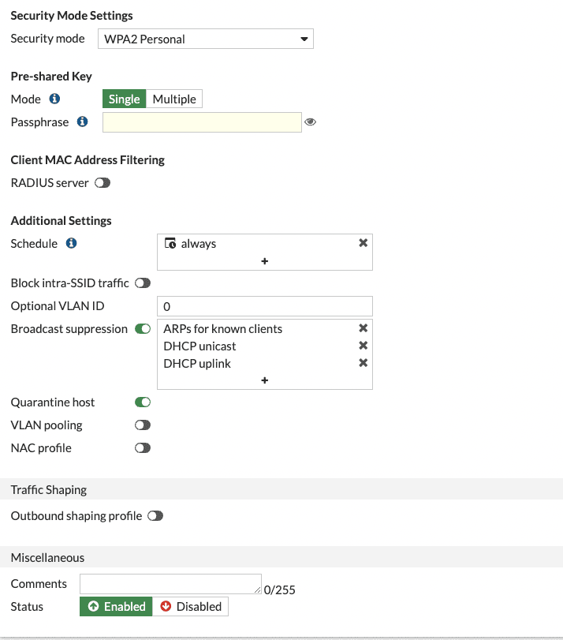Click the info icon next to Mode
Viewport: 563px width, 640px height.
[x=54, y=99]
